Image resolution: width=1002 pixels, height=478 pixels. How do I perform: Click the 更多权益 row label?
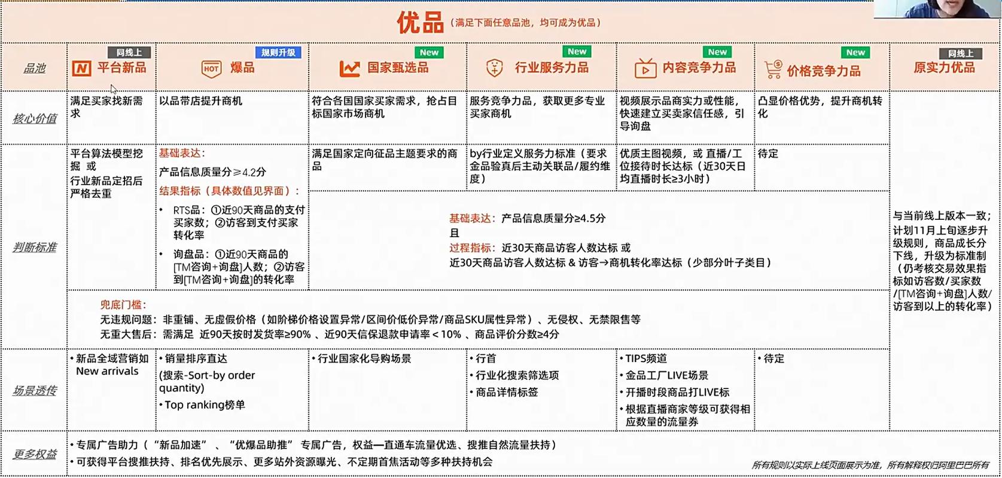[35, 454]
